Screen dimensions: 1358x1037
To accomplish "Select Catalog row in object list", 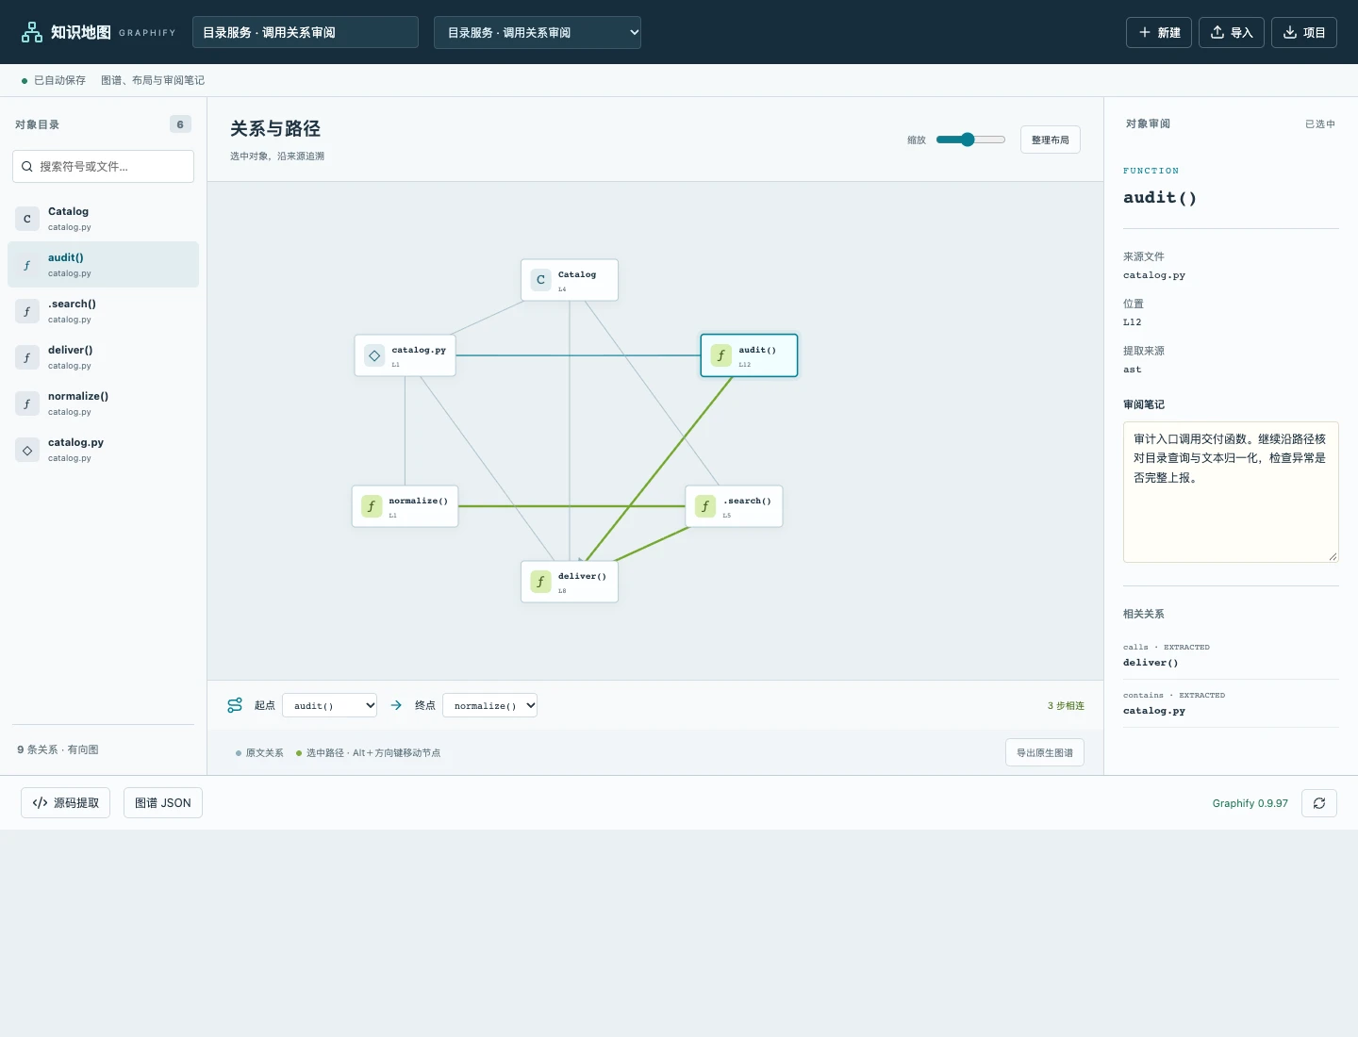I will [x=104, y=219].
